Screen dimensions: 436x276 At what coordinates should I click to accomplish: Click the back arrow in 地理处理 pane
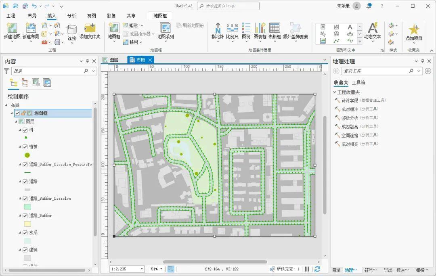point(336,71)
